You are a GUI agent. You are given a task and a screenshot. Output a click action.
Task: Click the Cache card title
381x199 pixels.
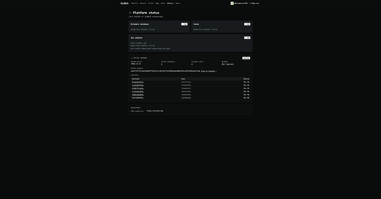196,24
